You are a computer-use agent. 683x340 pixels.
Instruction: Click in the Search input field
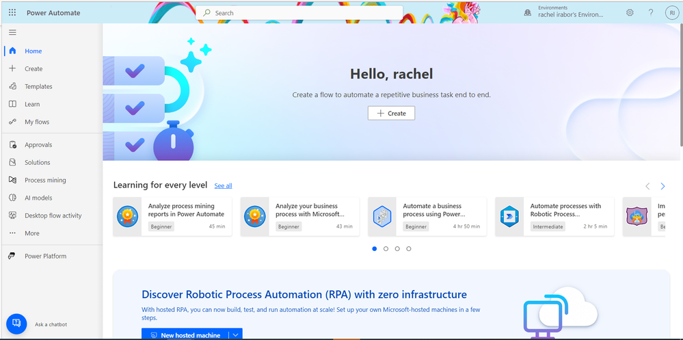pyautogui.click(x=299, y=13)
